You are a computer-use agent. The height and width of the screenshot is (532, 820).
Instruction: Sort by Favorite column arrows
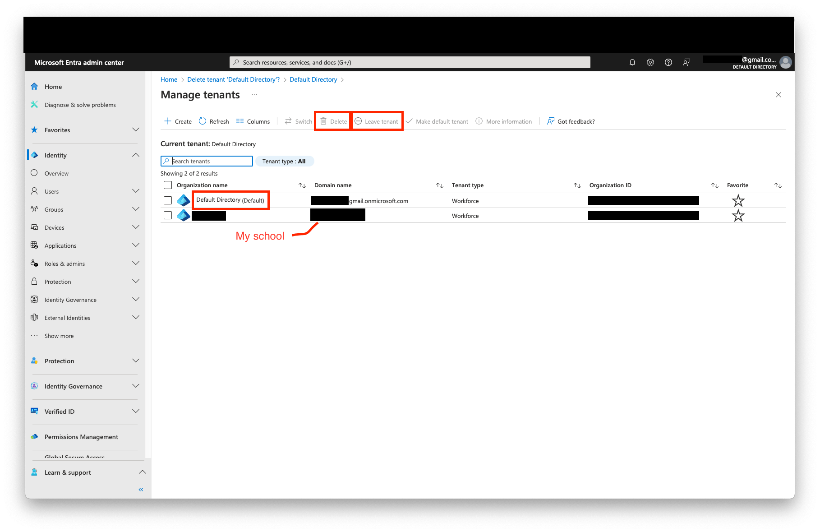[x=778, y=185]
